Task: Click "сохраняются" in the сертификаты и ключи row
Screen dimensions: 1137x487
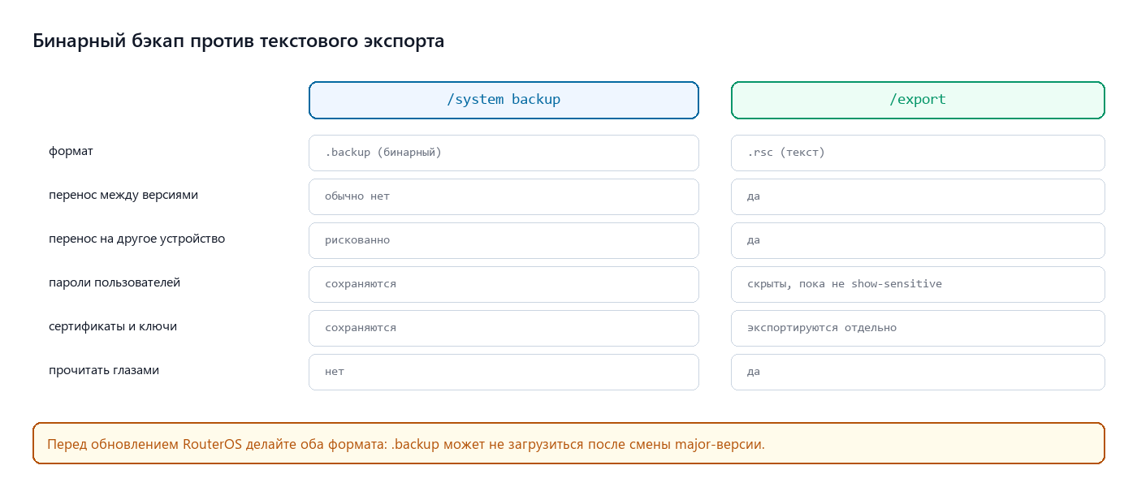Action: click(x=504, y=328)
